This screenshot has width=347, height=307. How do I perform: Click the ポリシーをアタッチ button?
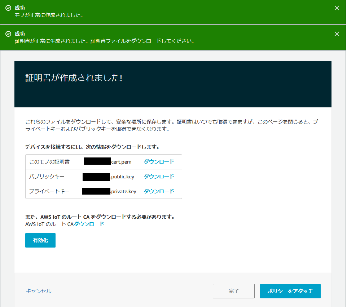[290, 291]
